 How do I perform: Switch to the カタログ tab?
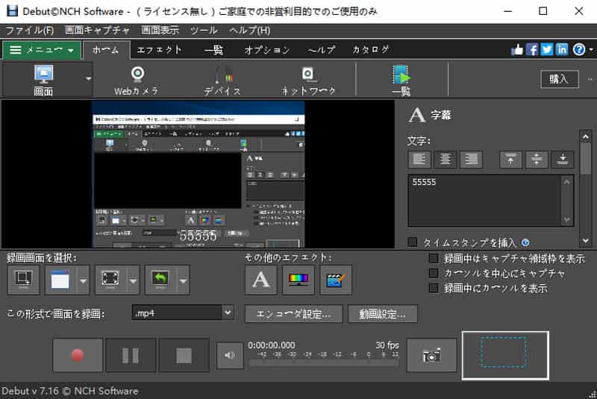370,50
